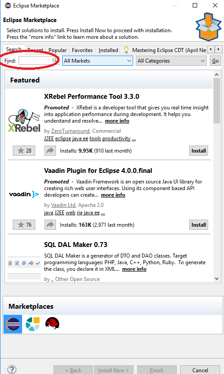Open the All Markets dropdown
The height and width of the screenshot is (374, 224).
(97, 61)
